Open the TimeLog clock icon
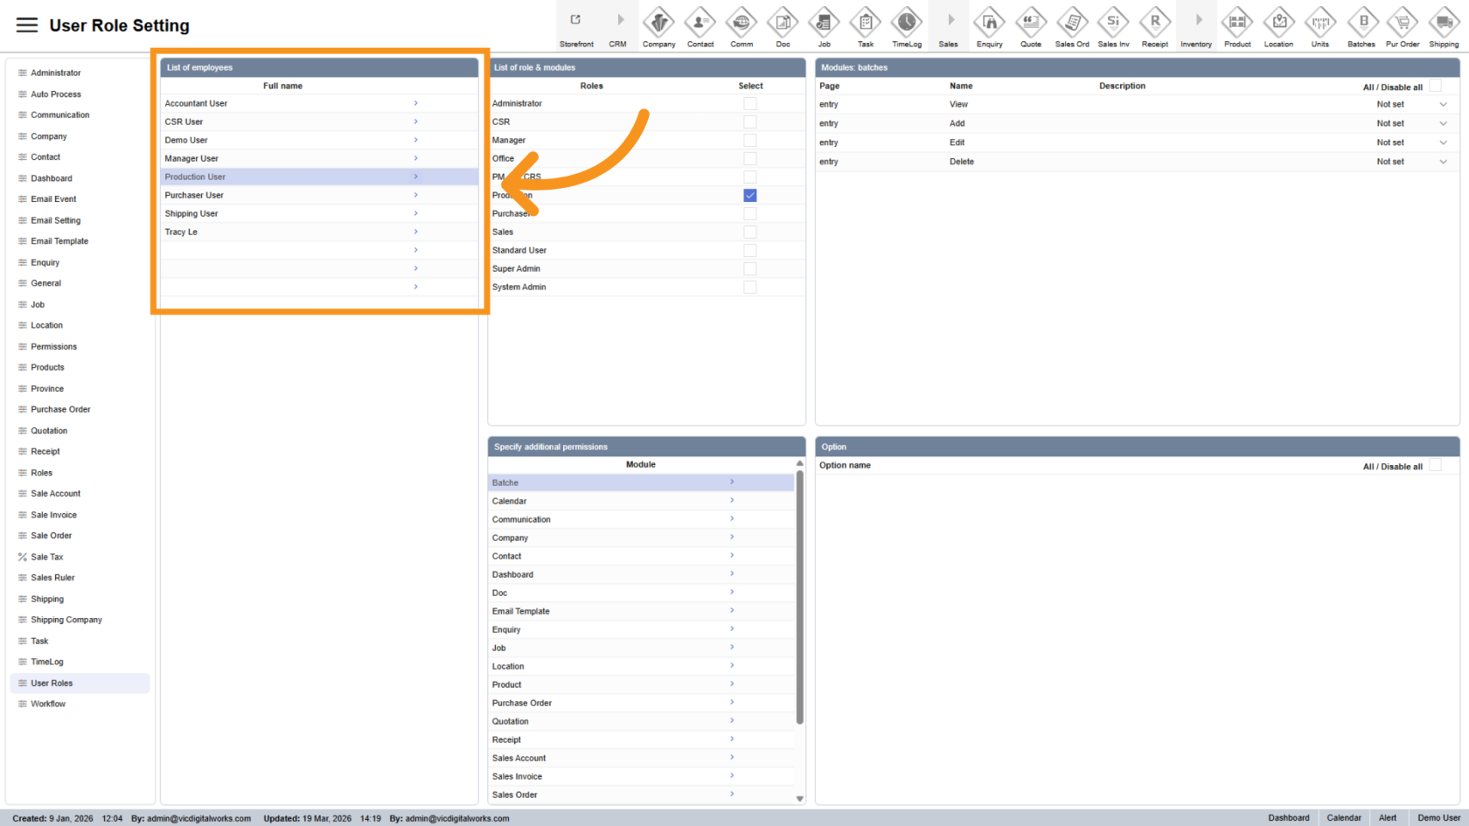This screenshot has height=826, width=1469. (907, 23)
